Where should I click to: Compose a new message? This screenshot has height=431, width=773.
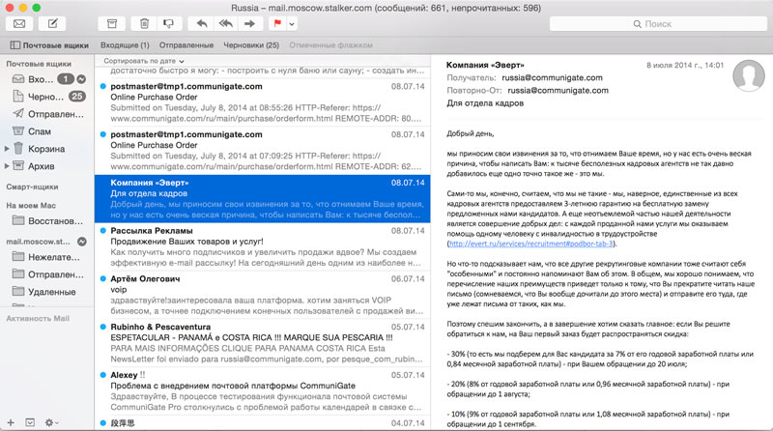52,23
